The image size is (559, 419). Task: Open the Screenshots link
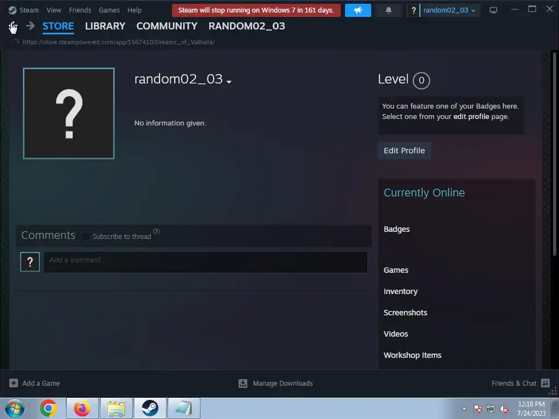[x=406, y=313]
